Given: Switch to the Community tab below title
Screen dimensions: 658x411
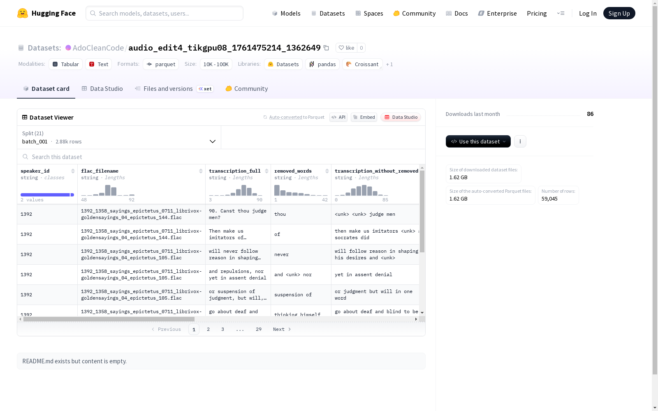Looking at the screenshot, I should click(247, 89).
